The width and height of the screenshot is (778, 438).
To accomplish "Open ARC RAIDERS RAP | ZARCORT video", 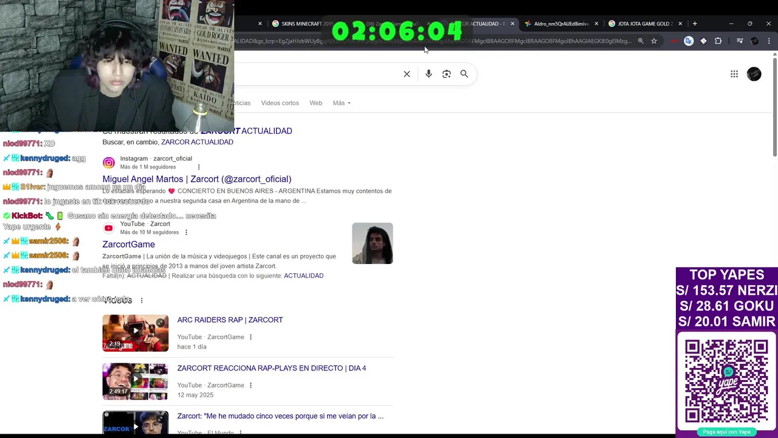I will (230, 320).
